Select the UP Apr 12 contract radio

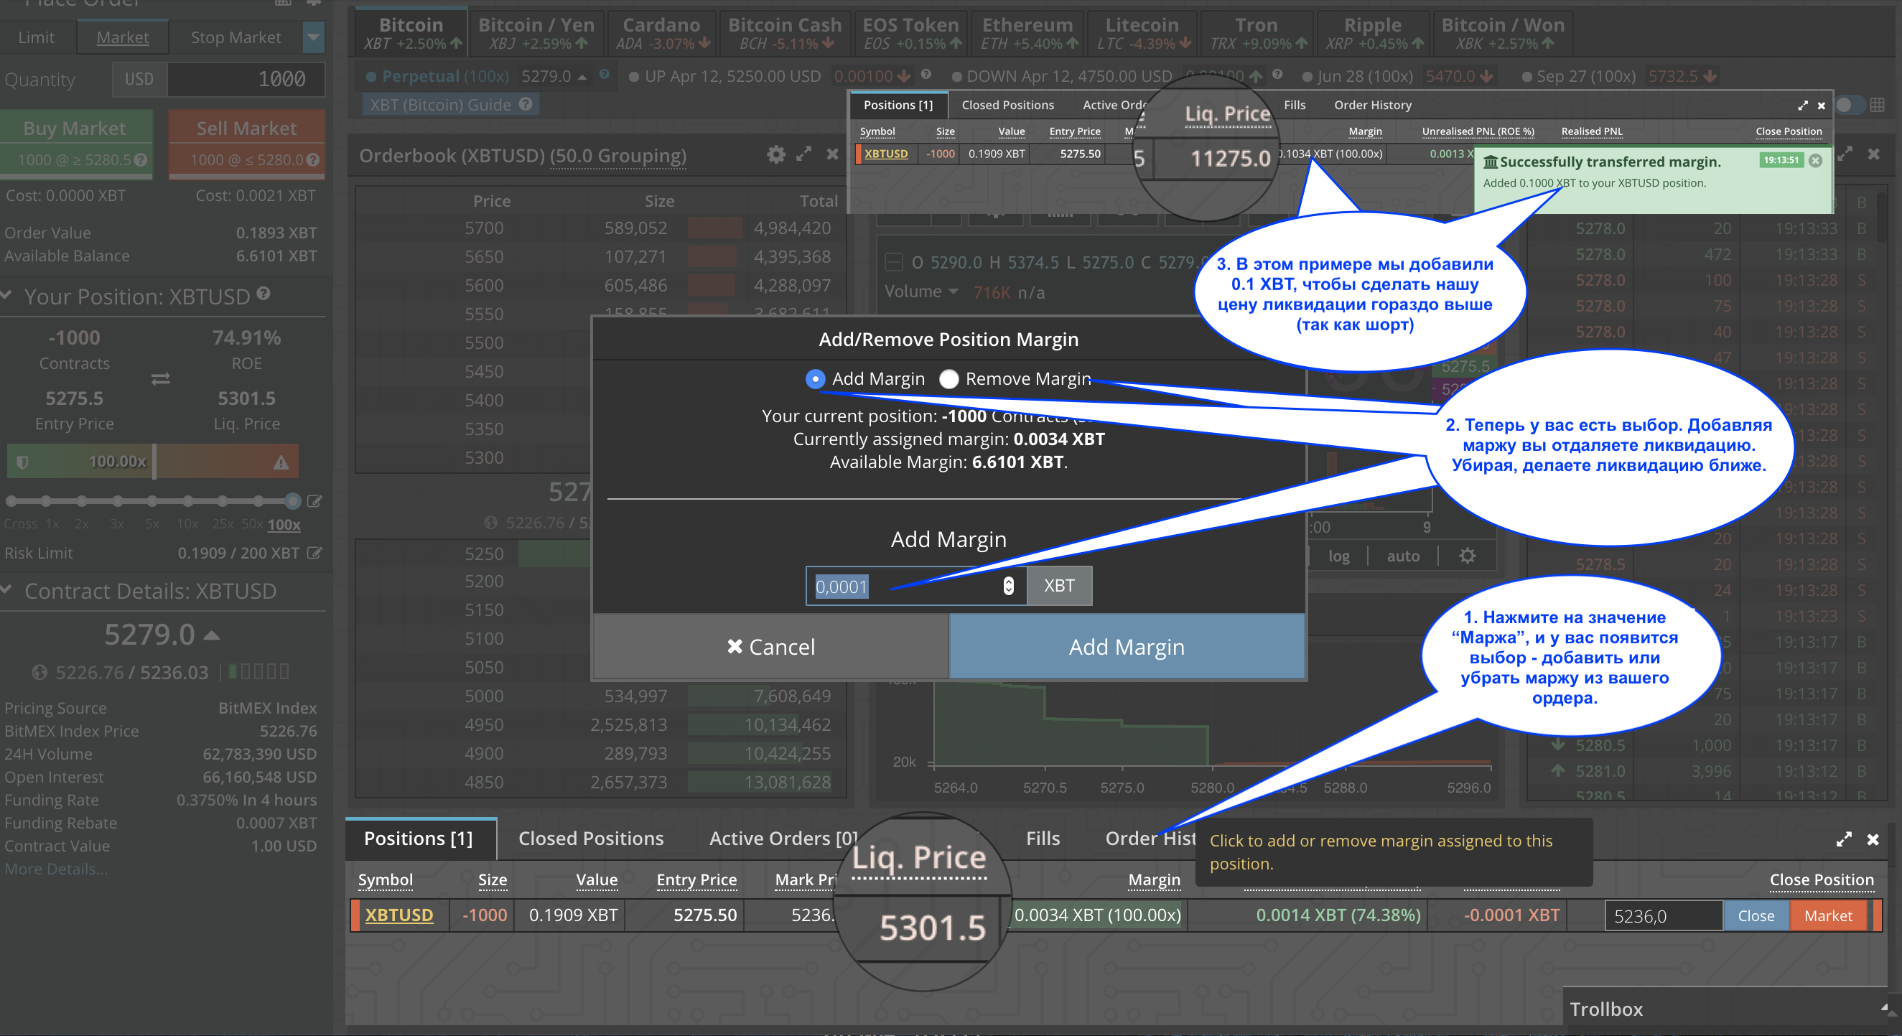tap(633, 77)
